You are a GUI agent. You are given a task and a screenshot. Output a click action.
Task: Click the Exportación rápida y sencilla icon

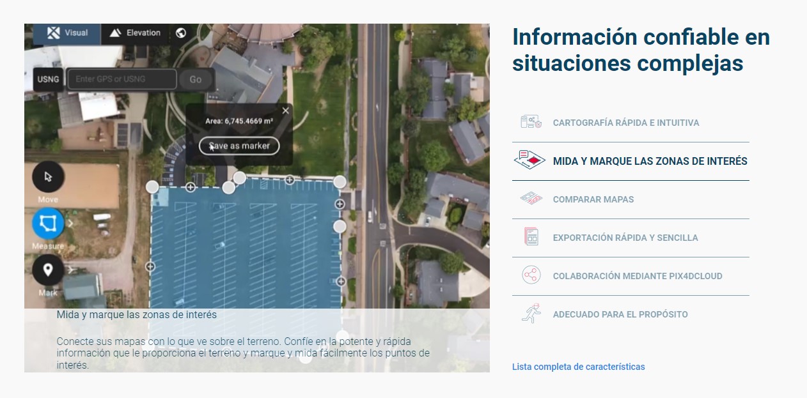531,237
